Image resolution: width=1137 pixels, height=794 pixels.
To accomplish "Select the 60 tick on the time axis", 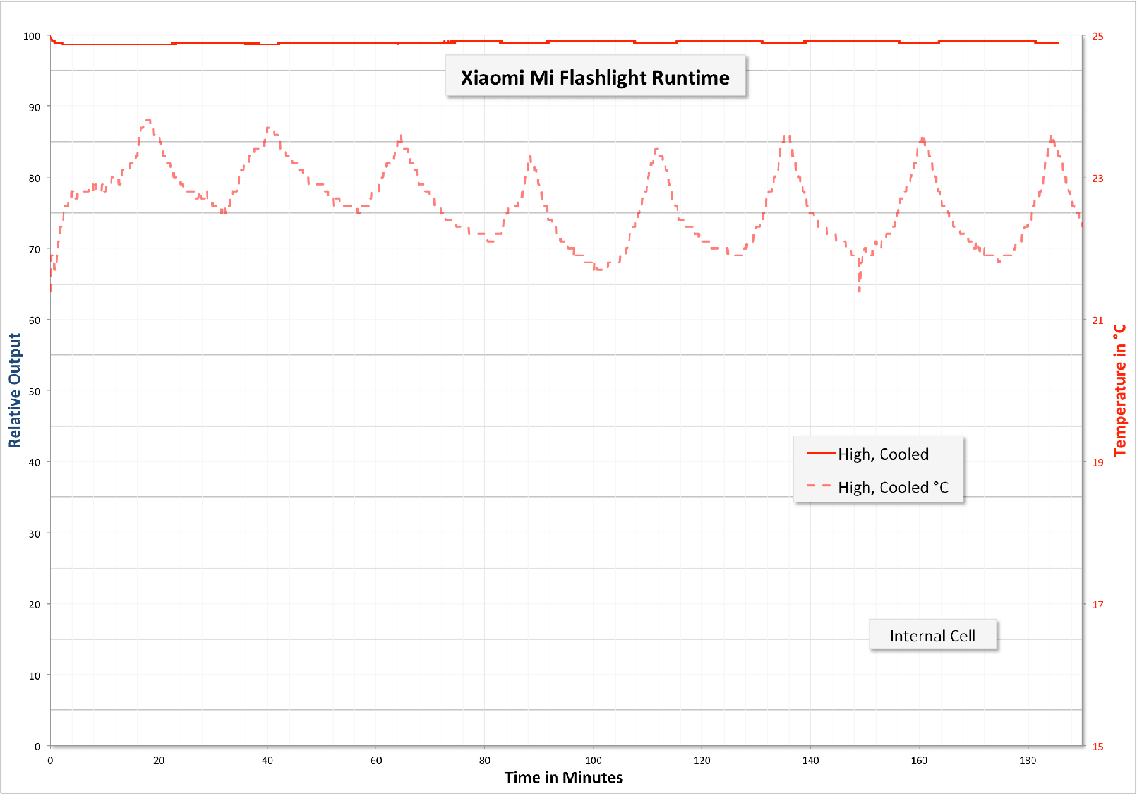I will coord(376,761).
